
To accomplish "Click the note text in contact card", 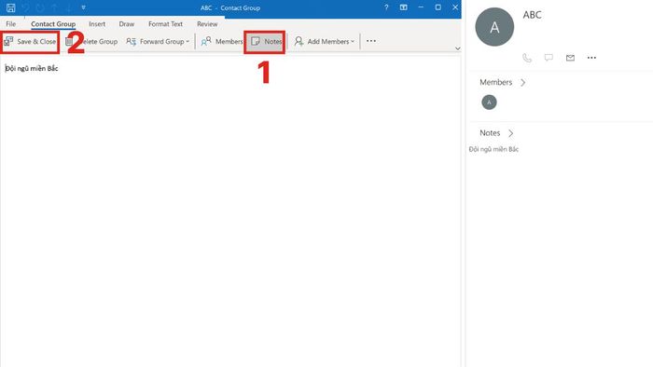I will (493, 149).
